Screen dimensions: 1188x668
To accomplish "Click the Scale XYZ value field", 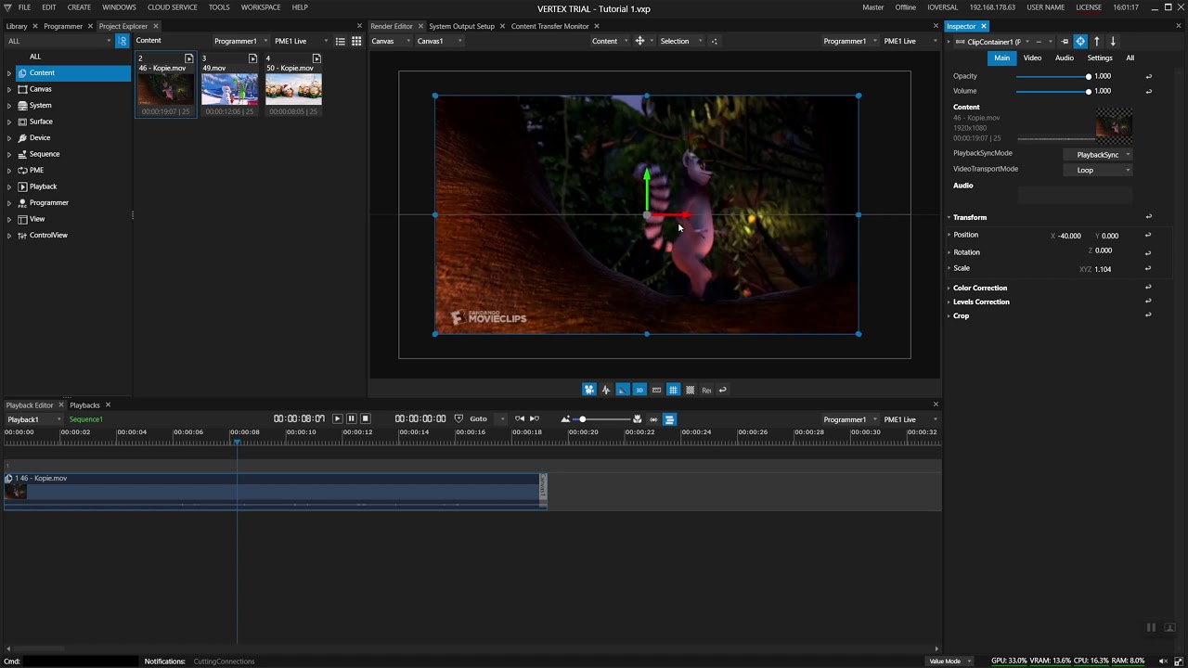I will 1103,269.
